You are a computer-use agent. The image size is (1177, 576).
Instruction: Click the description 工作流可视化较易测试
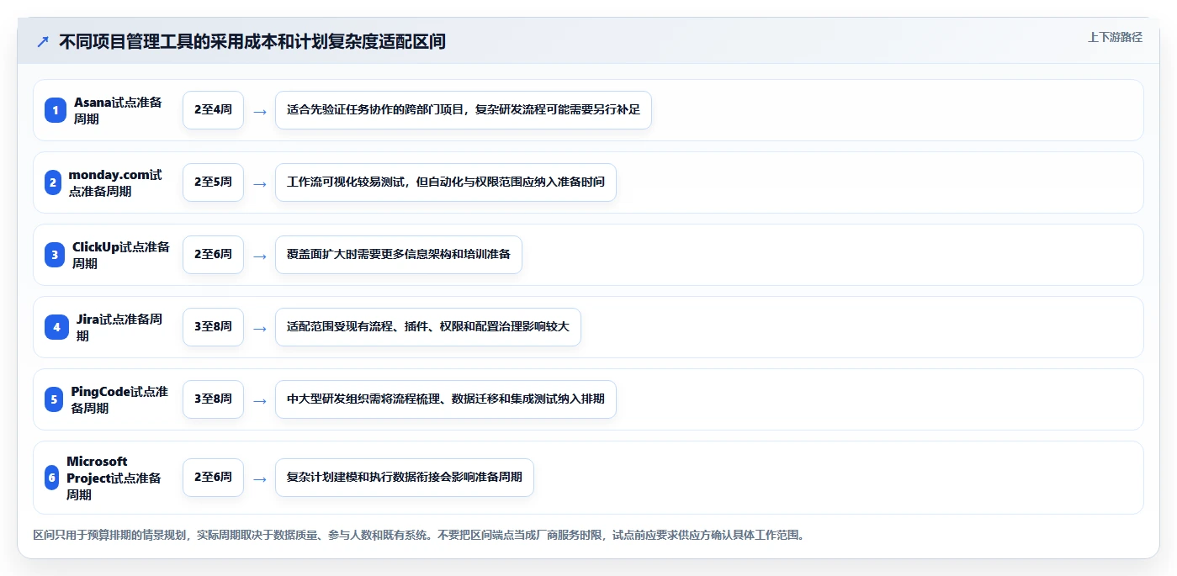pos(446,182)
